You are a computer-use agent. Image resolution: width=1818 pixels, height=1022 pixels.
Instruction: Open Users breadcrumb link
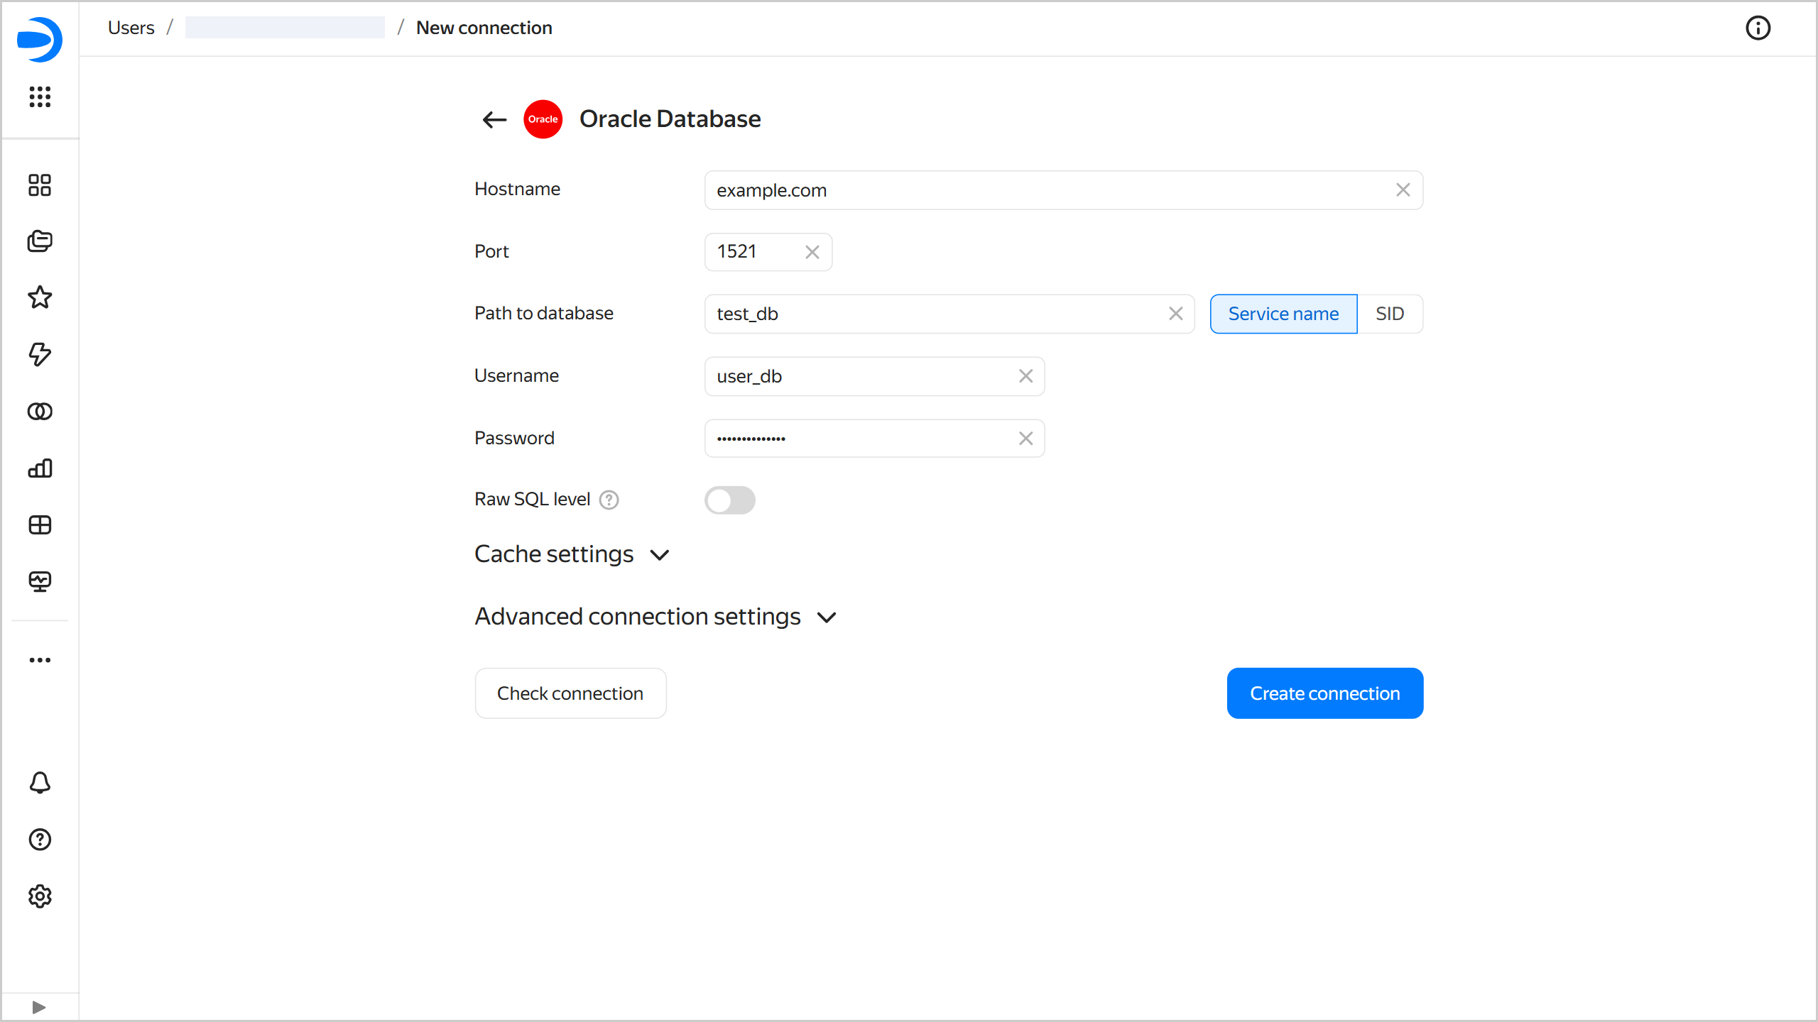131,28
